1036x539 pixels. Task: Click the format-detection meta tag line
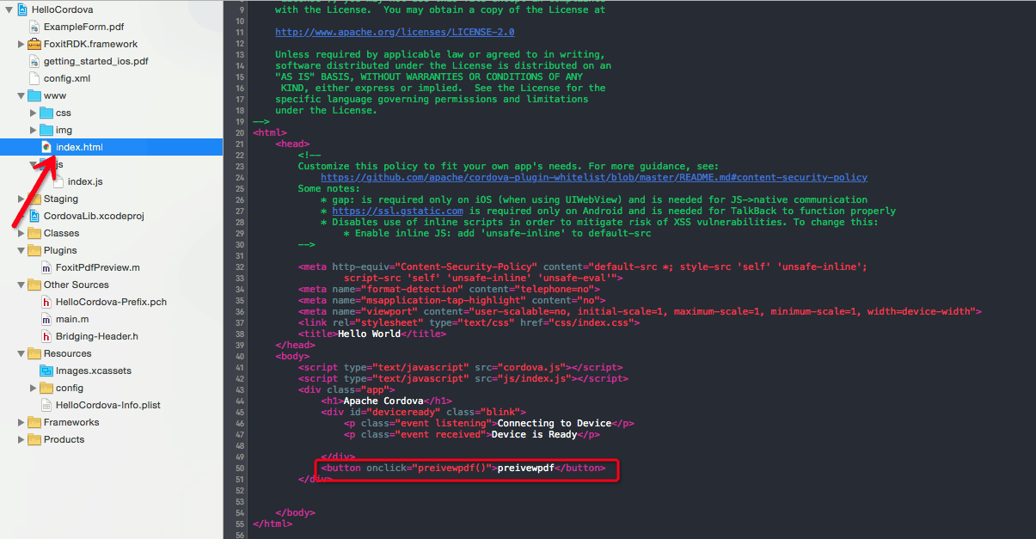pos(449,289)
